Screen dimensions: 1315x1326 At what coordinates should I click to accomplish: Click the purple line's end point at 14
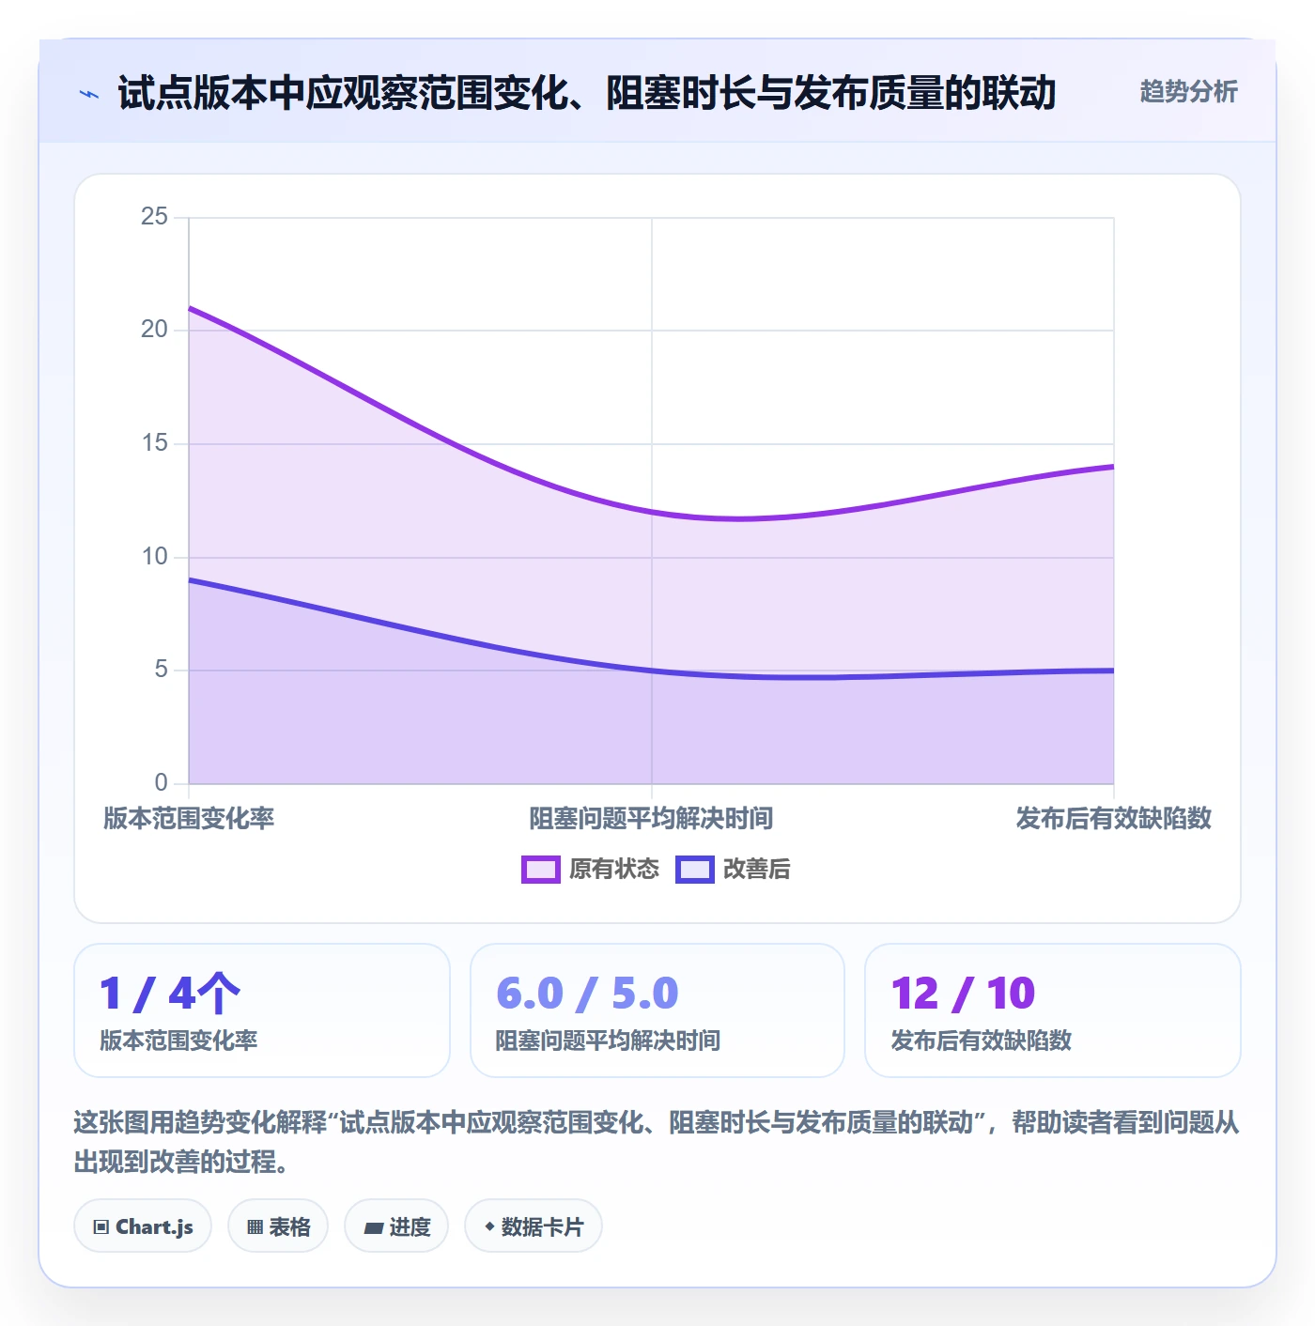[x=1113, y=466]
